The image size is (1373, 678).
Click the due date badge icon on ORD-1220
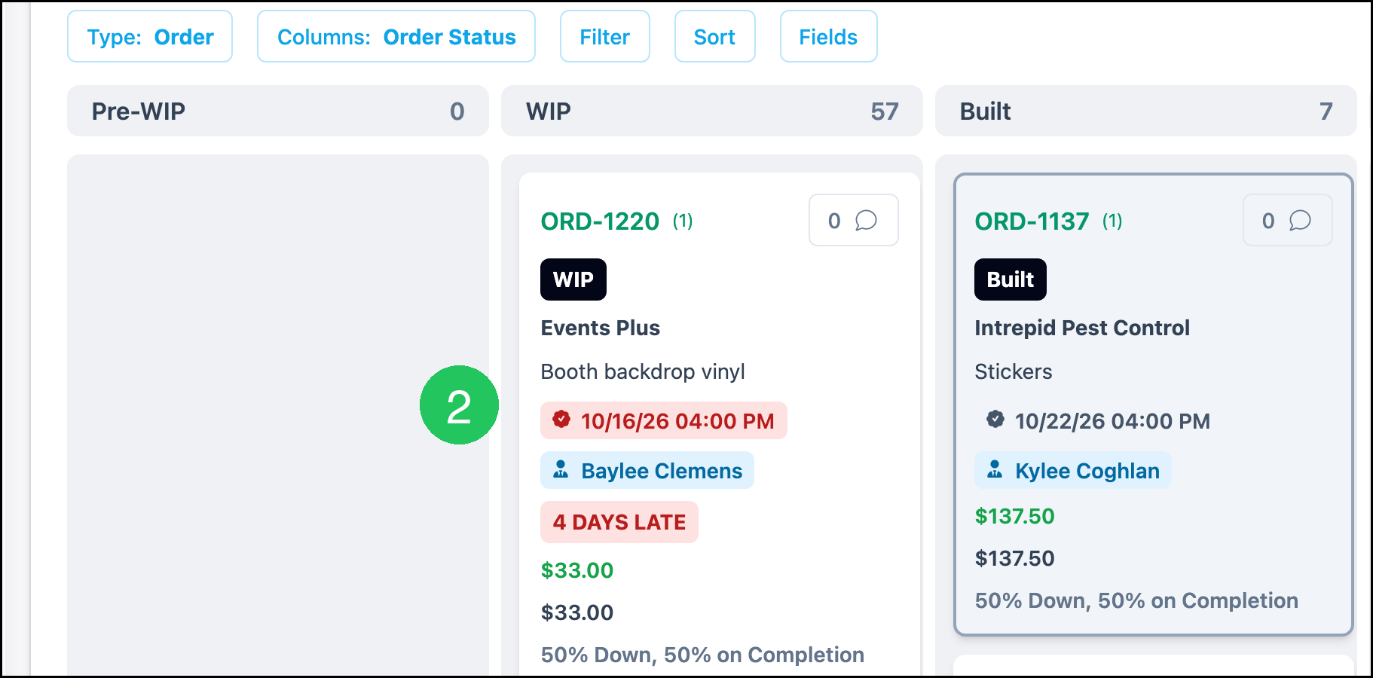[561, 420]
